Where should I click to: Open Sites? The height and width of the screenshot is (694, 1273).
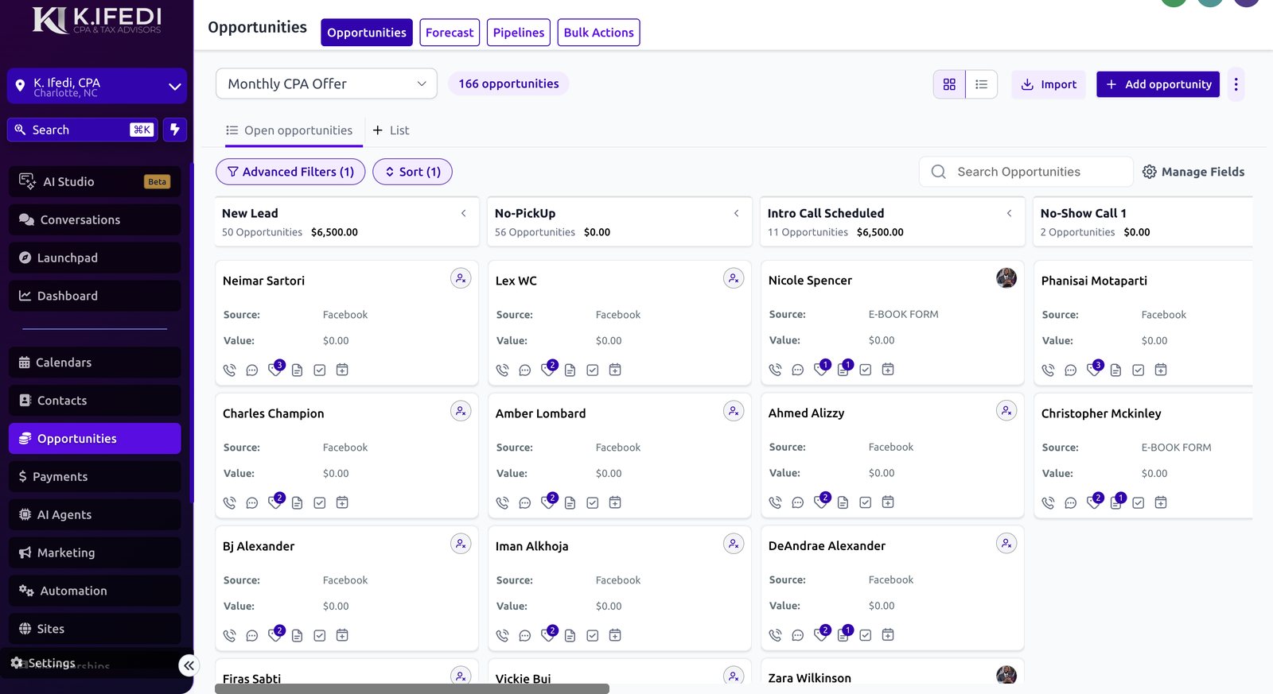(x=95, y=629)
